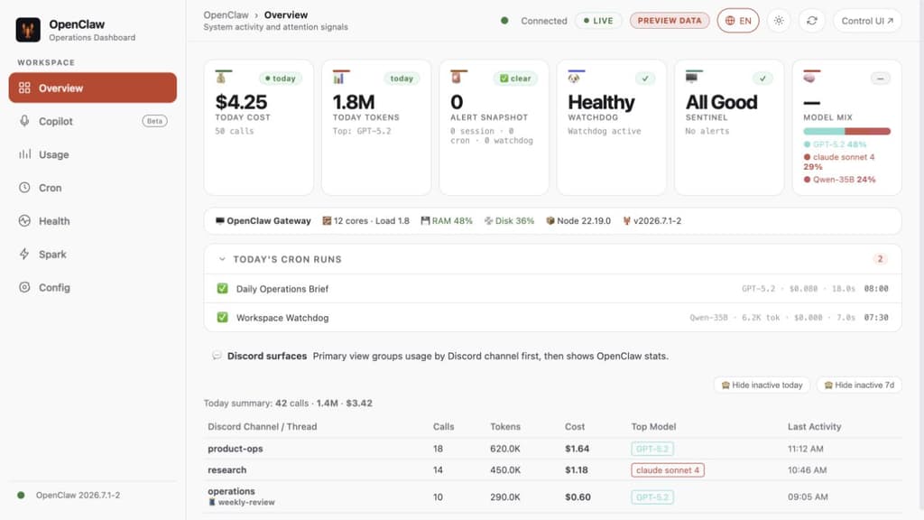
Task: Sort by the Calls column header
Action: pos(443,426)
